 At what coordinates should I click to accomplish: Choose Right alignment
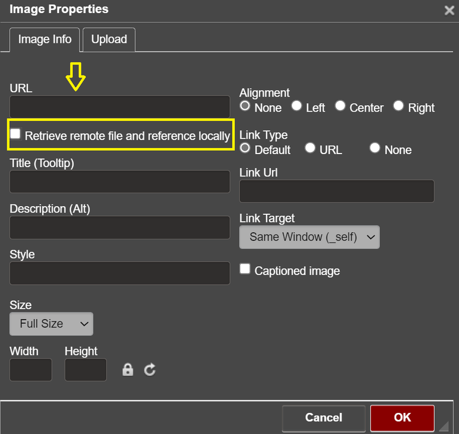(x=398, y=106)
